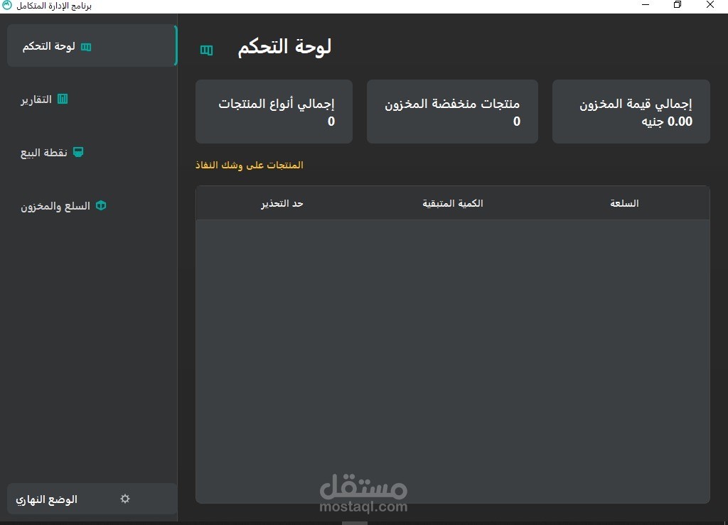The width and height of the screenshot is (728, 525).
Task: Click the برنامج الإدارة المتكامل window title
Action: click(x=54, y=6)
